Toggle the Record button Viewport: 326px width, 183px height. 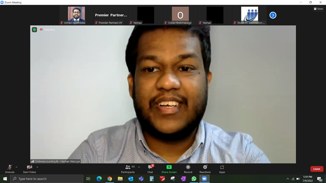tap(188, 169)
